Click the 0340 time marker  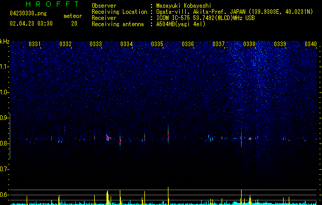311,44
